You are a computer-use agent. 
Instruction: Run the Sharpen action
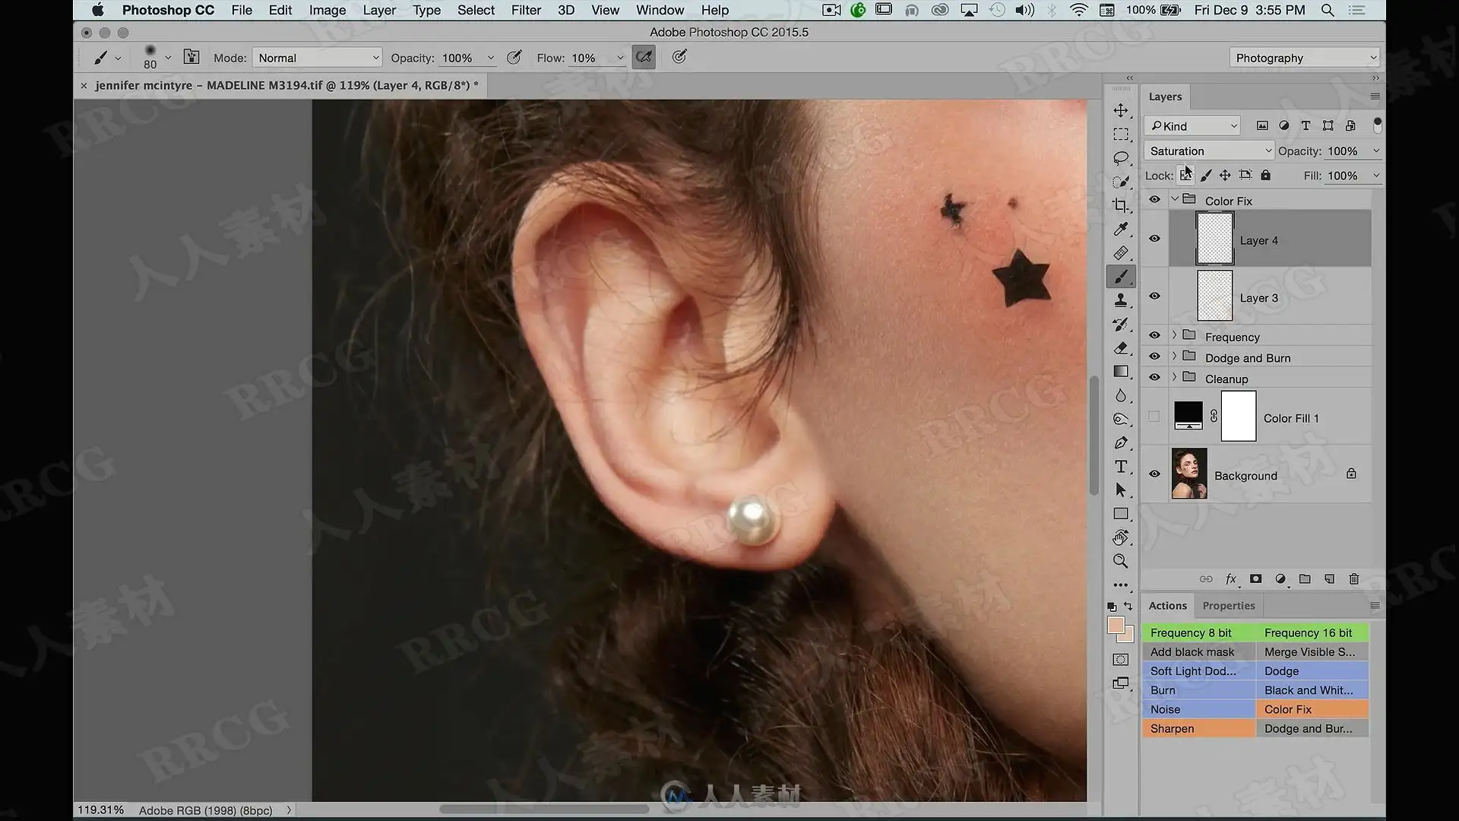point(1198,728)
